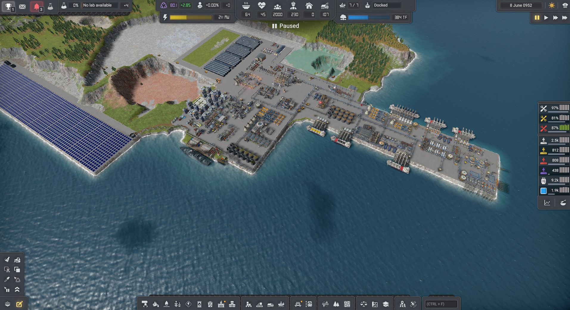Open the balance scales trade icon

point(364,304)
